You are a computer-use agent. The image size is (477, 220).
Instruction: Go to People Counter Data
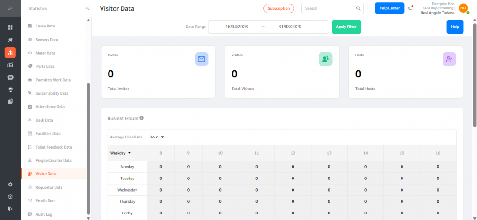point(53,160)
